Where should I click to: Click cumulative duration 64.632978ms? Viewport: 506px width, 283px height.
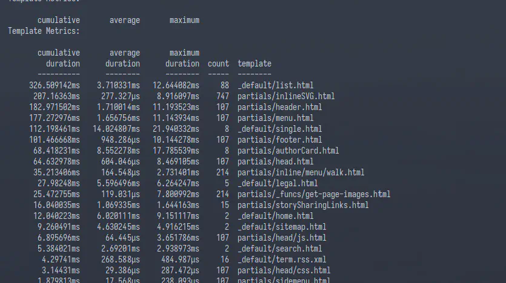(56, 161)
